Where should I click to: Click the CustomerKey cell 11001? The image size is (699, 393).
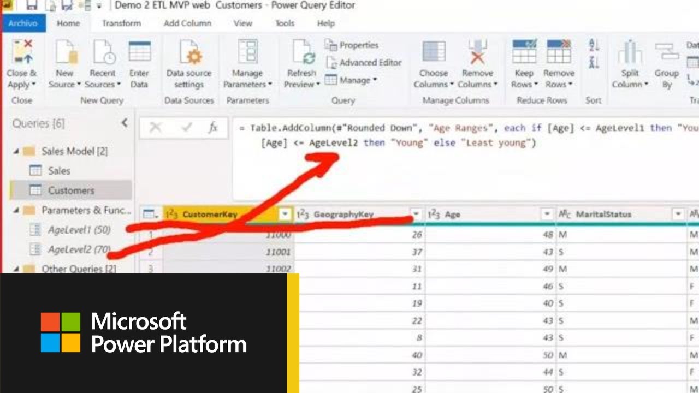point(228,252)
